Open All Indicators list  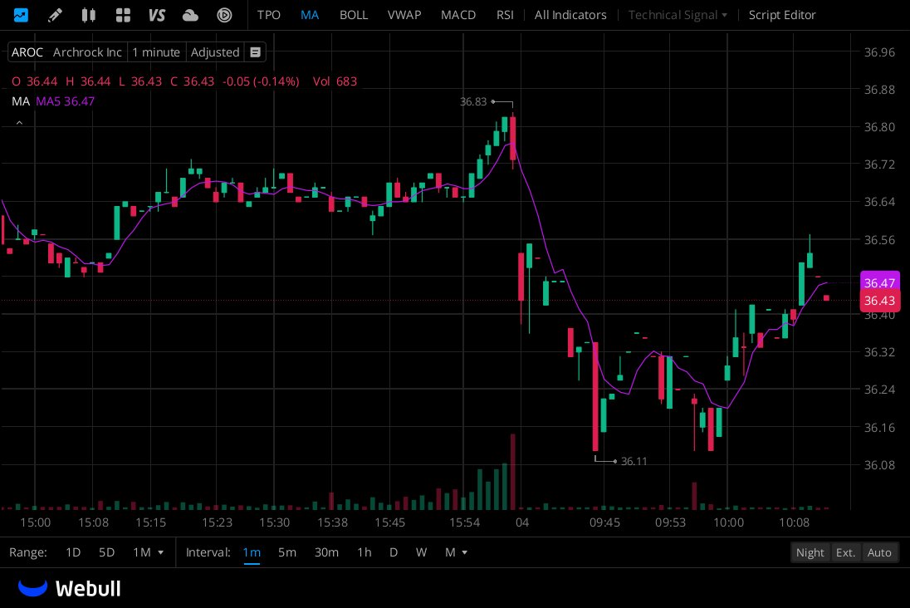(x=570, y=14)
